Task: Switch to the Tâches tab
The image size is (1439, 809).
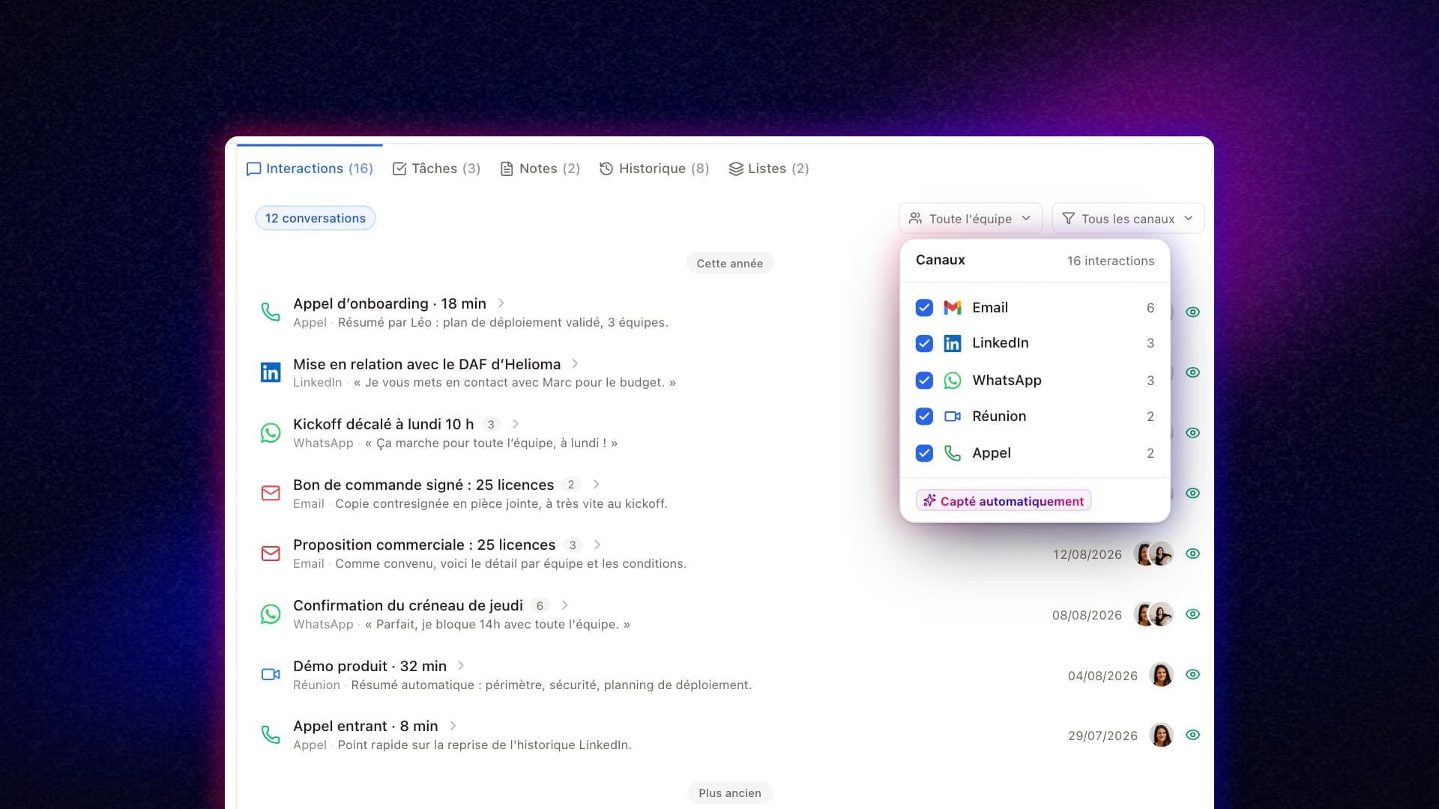Action: click(436, 169)
